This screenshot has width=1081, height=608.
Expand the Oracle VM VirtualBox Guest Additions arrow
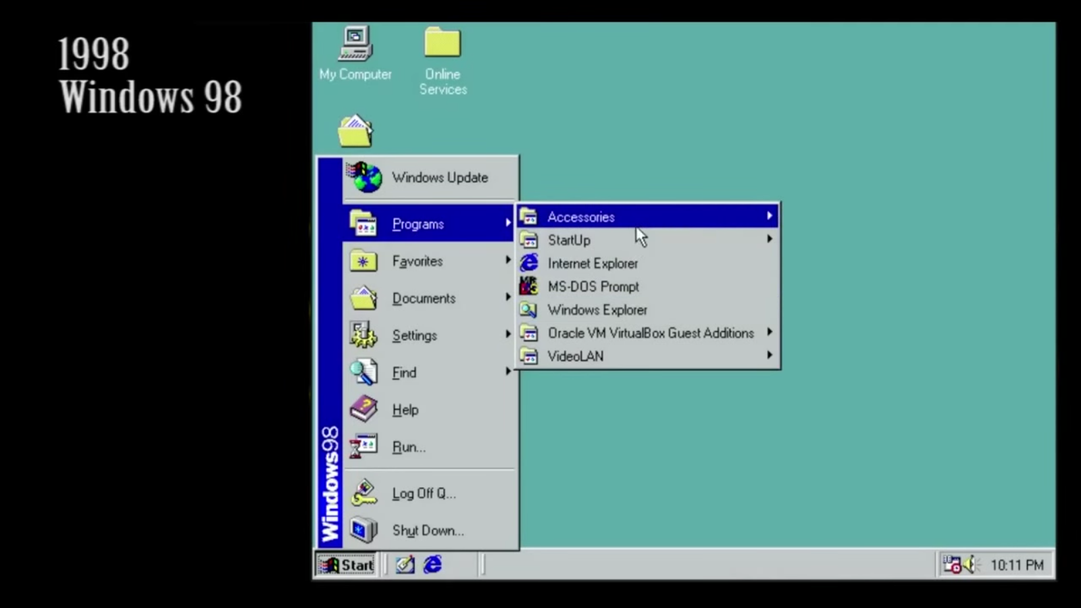769,332
